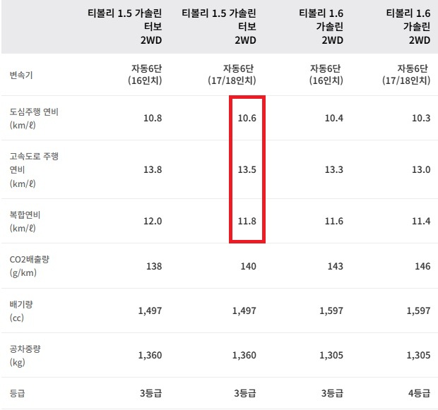The width and height of the screenshot is (438, 410).
Task: Click 1,497 cc in 1.5 터보 16인치 column
Action: point(150,310)
